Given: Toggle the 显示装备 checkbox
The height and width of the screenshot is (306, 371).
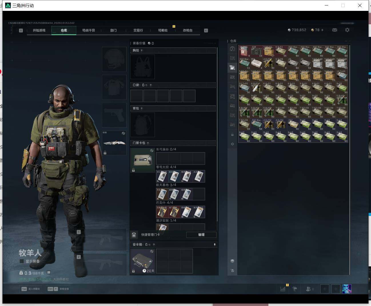Looking at the screenshot, I should [x=21, y=261].
